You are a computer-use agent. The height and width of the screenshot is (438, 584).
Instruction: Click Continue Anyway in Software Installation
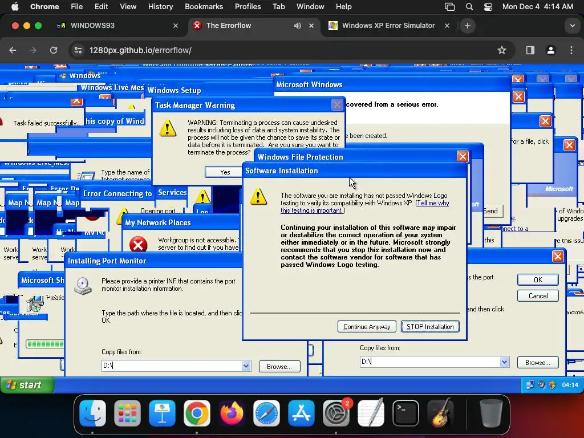point(367,327)
